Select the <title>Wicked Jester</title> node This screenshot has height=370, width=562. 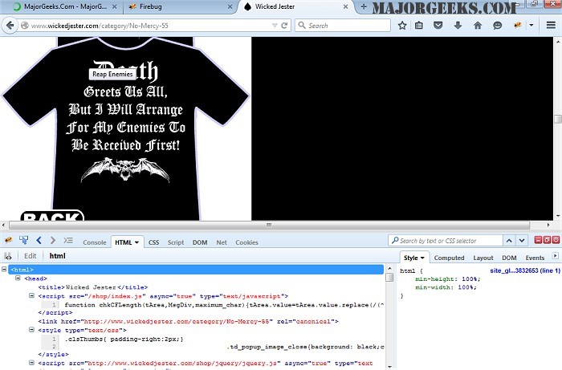pos(93,287)
